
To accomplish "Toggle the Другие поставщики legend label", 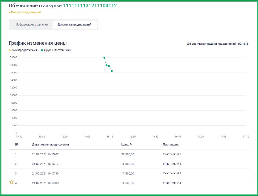I will [x=57, y=50].
